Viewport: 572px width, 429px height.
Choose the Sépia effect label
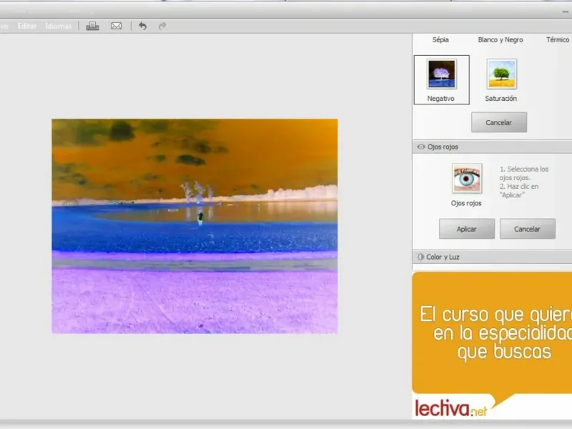pos(440,40)
